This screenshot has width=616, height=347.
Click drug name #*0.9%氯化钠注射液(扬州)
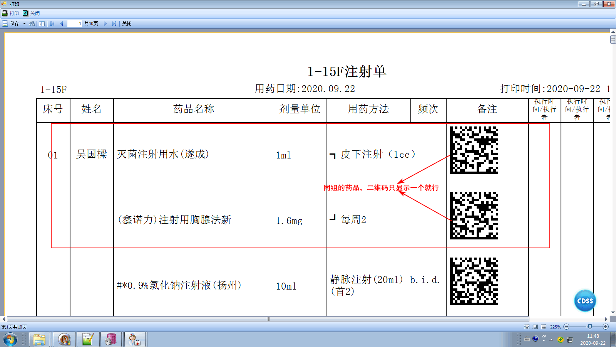point(179,285)
